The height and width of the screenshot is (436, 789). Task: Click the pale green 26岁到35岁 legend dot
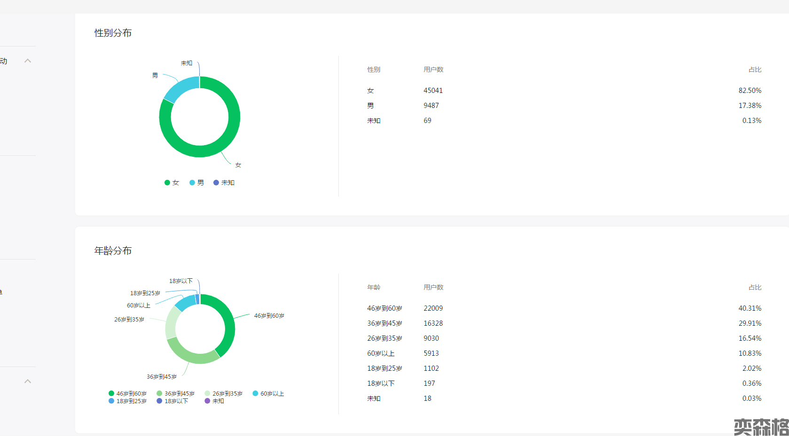[207, 393]
